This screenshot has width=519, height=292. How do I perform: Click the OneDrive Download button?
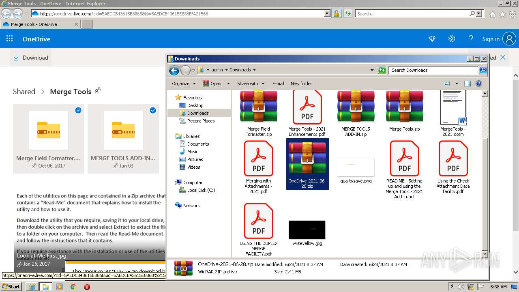coord(31,58)
